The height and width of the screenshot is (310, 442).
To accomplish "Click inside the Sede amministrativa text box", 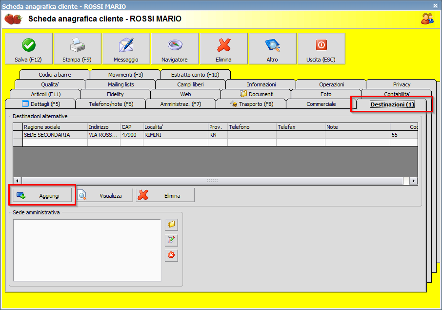I will pos(87,250).
